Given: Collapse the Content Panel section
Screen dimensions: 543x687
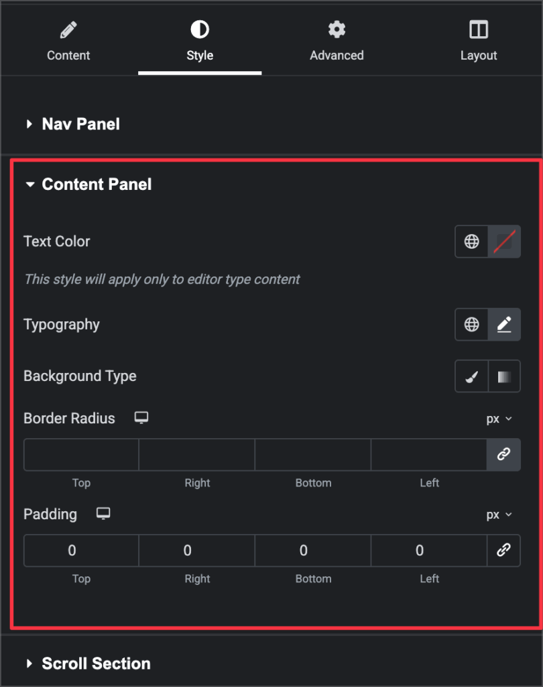Looking at the screenshot, I should [x=96, y=184].
